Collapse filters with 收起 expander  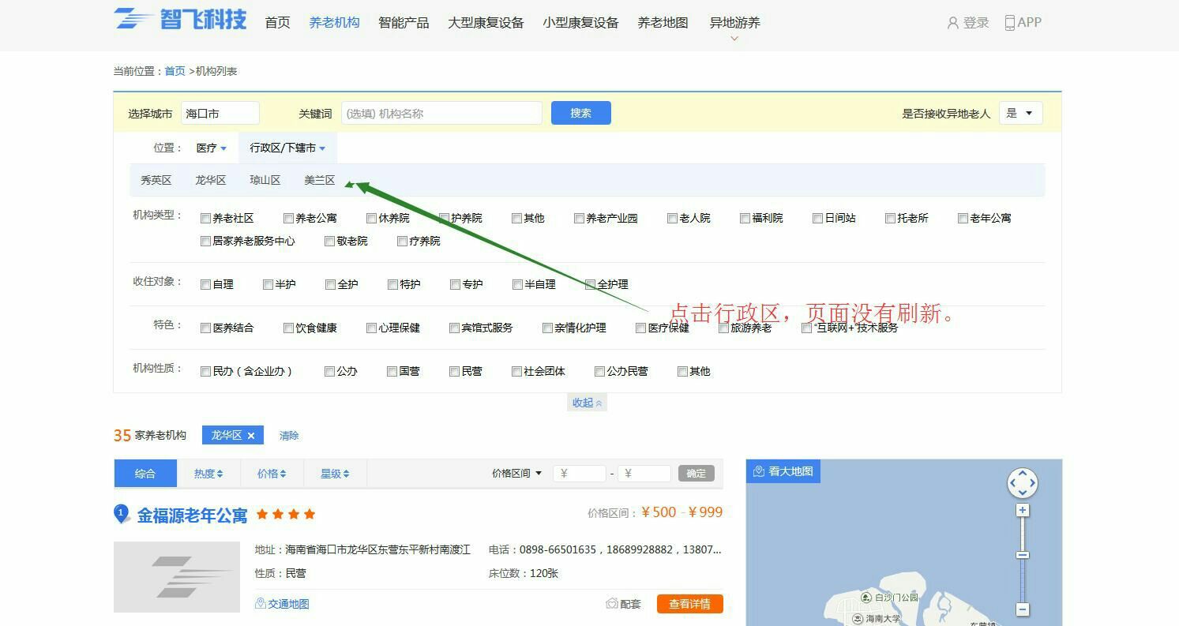click(x=588, y=403)
